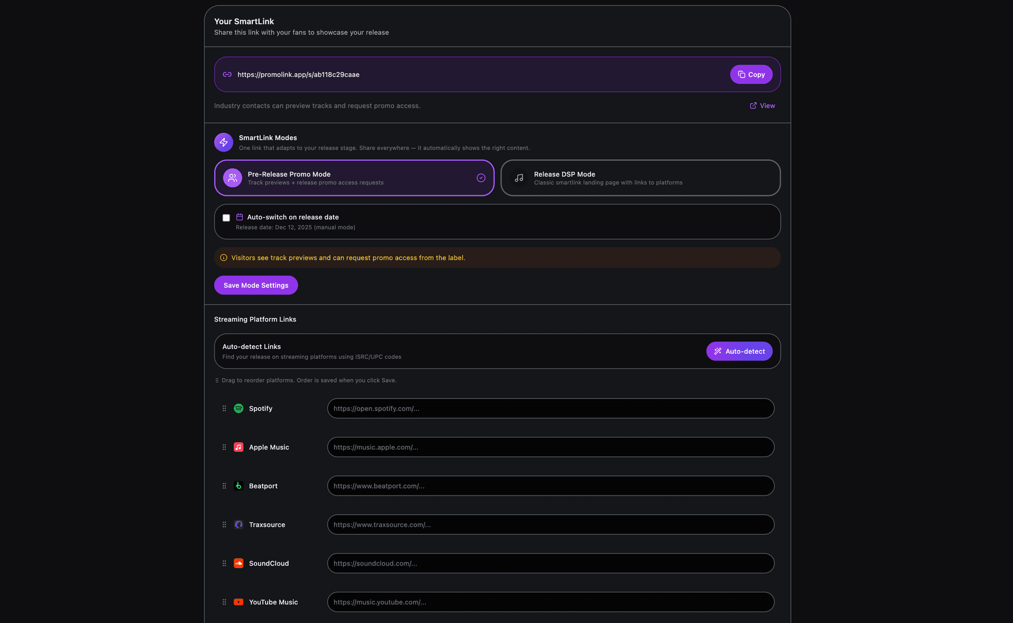Click the Spotify platform icon
This screenshot has width=1013, height=623.
tap(238, 408)
